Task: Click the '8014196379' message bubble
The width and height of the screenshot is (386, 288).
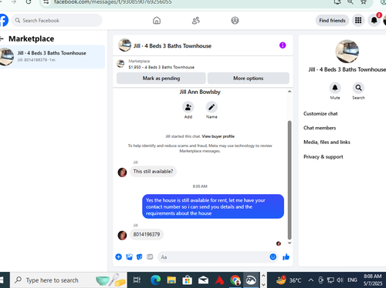Action: (147, 234)
